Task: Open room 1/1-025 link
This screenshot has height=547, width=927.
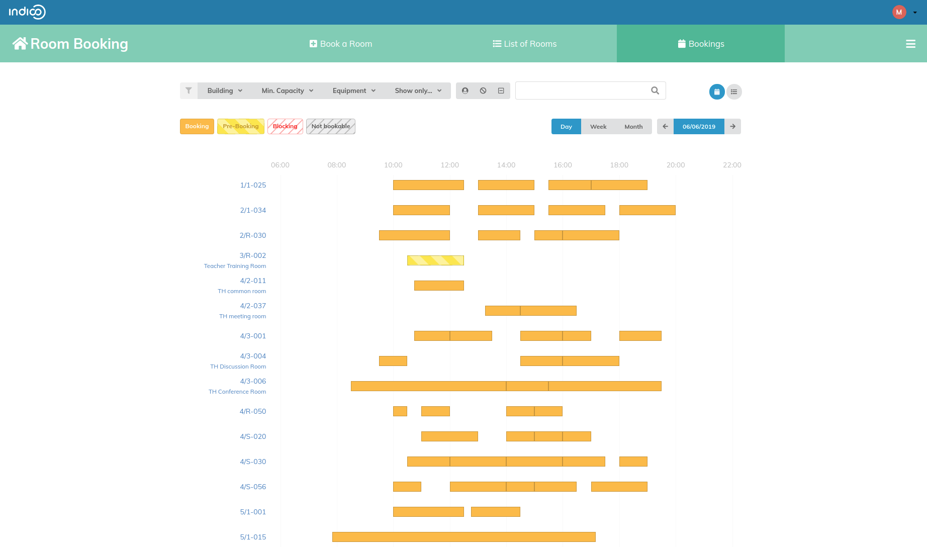Action: [253, 185]
